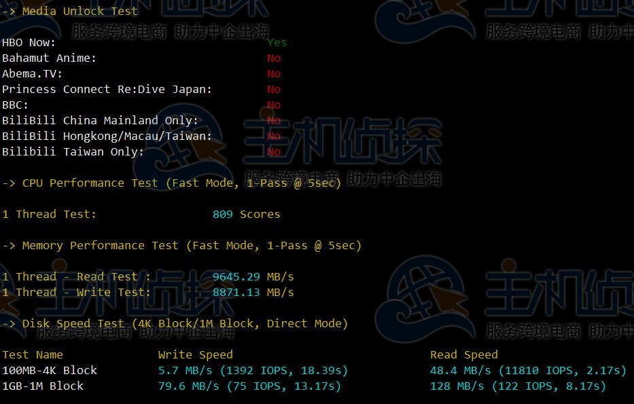The image size is (634, 404).
Task: Click the '9645.29 MB/s' read value
Action: click(x=253, y=277)
